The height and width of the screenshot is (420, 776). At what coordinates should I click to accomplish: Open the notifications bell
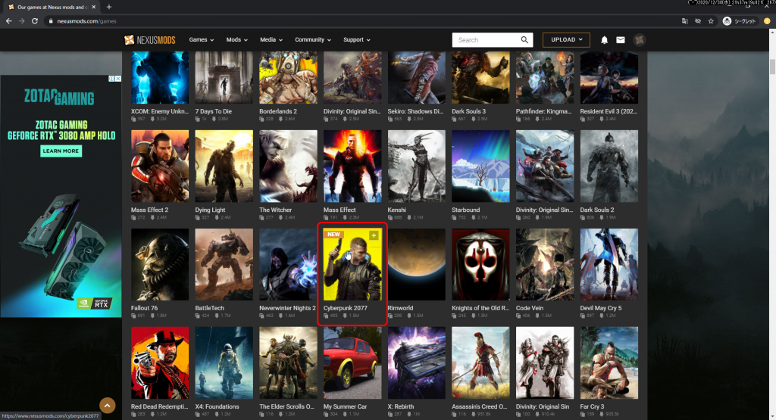coord(605,40)
